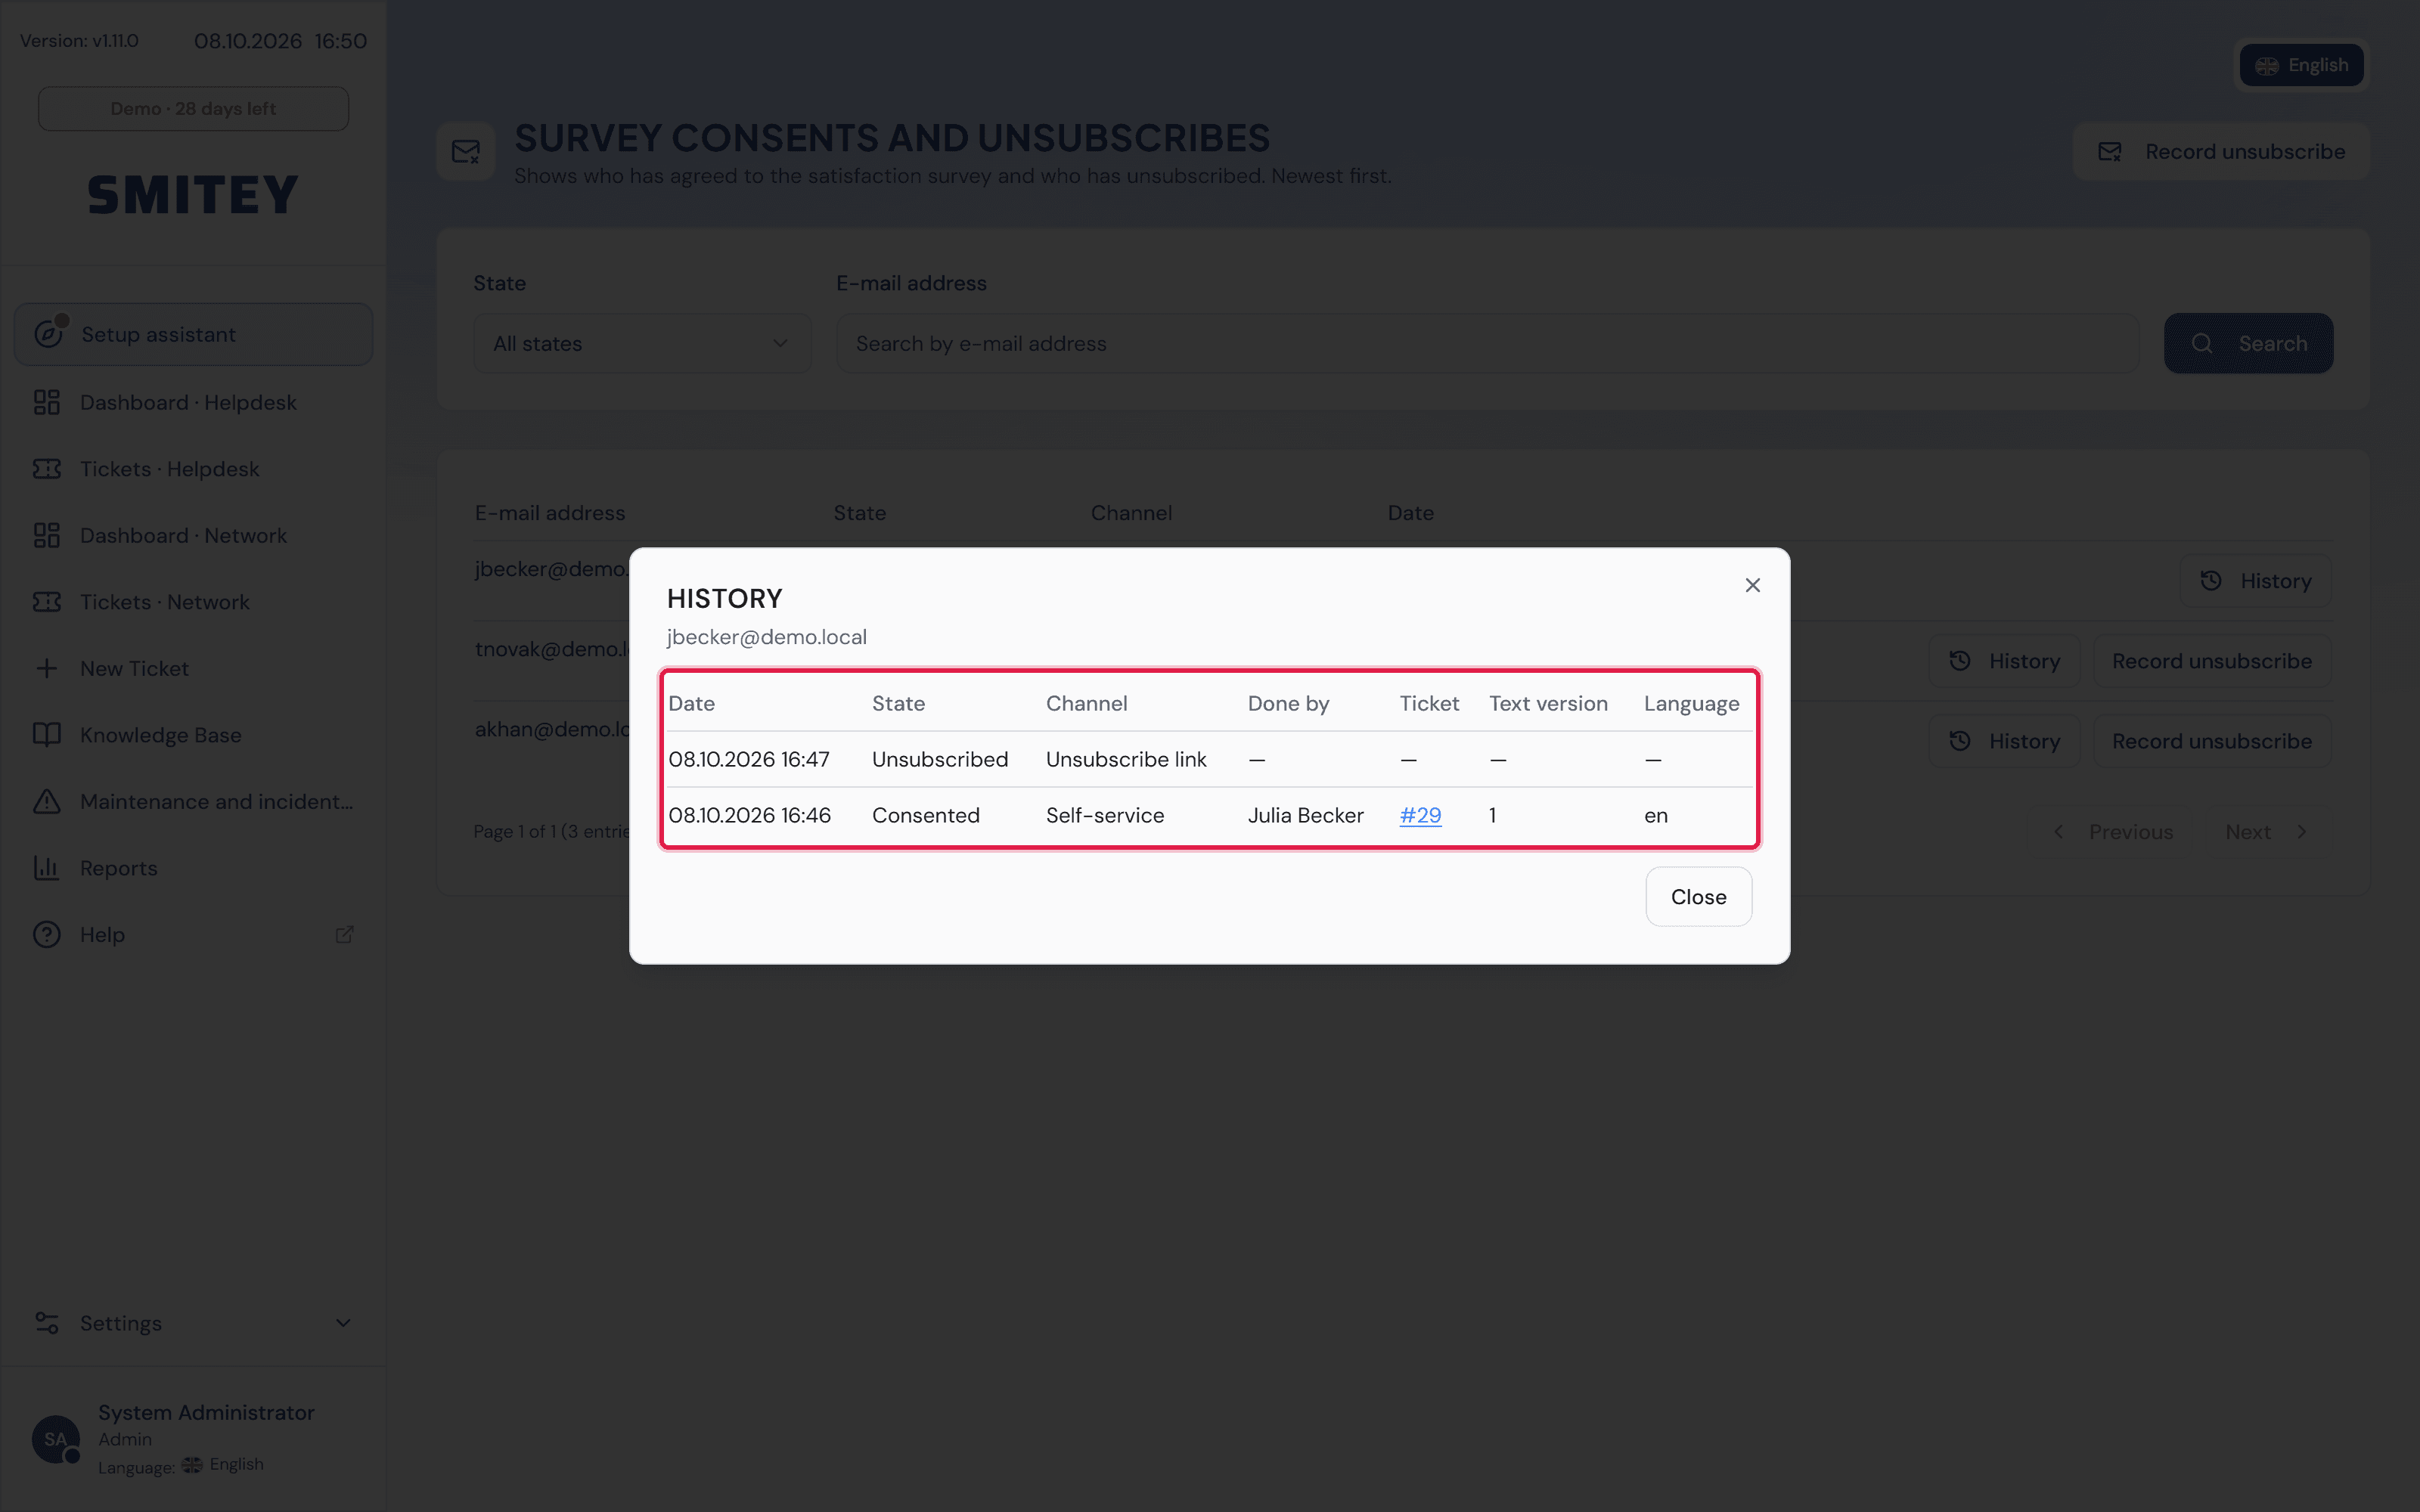Image resolution: width=2420 pixels, height=1512 pixels.
Task: Click the Knowledge Base book icon
Action: [47, 735]
